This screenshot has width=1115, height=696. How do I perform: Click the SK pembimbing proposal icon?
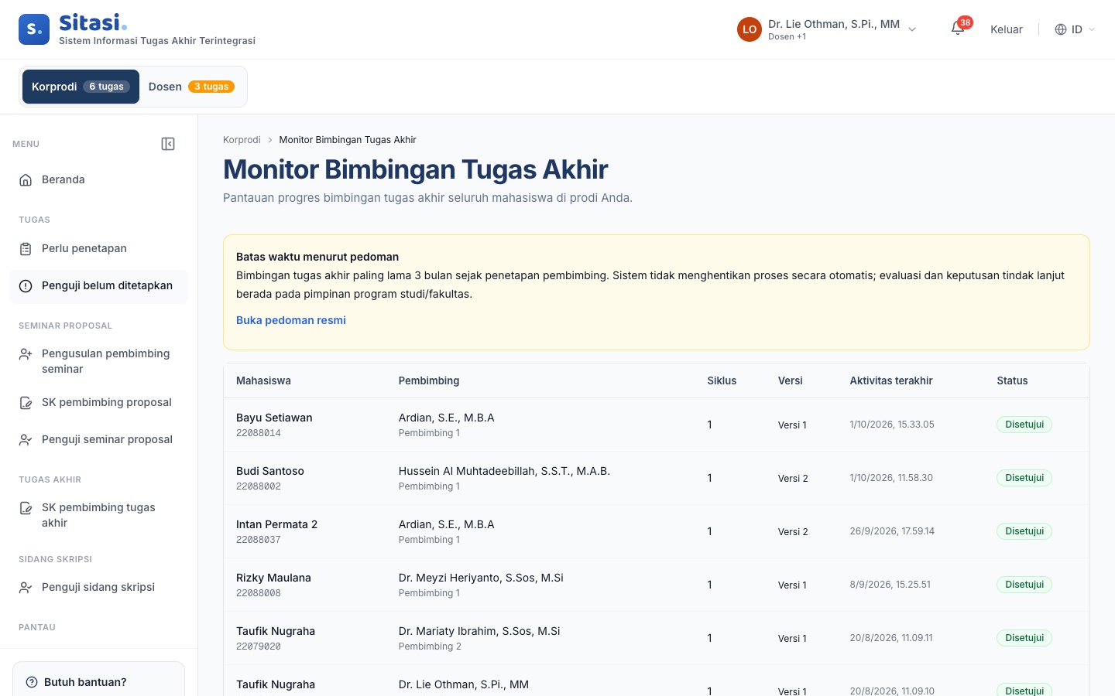point(26,403)
